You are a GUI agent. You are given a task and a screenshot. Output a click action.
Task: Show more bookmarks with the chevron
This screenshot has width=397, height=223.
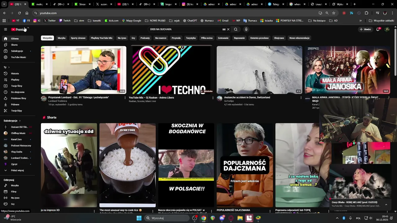[x=360, y=21]
